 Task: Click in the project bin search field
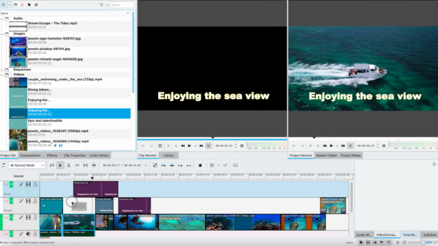click(122, 5)
